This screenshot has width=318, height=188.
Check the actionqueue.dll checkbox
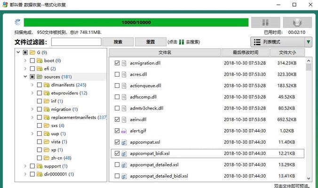(x=117, y=86)
